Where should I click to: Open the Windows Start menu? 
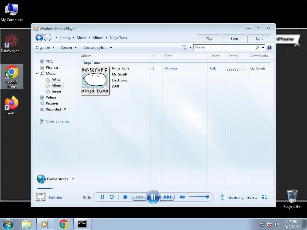point(8,224)
